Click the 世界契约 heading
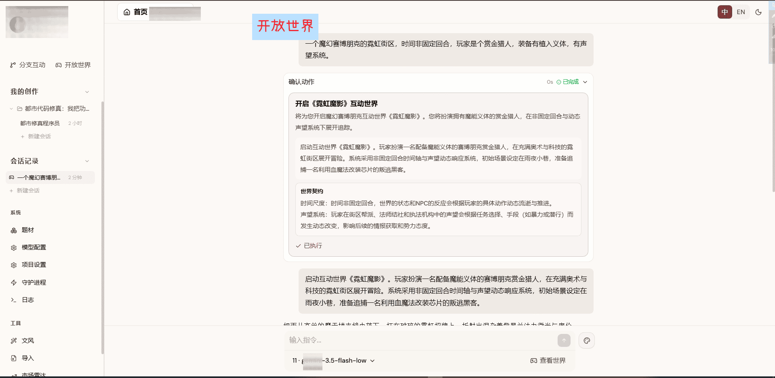 (x=312, y=191)
